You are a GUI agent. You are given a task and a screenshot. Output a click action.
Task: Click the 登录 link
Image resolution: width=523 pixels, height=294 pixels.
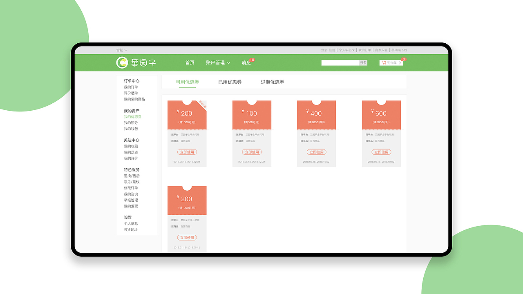pyautogui.click(x=324, y=50)
